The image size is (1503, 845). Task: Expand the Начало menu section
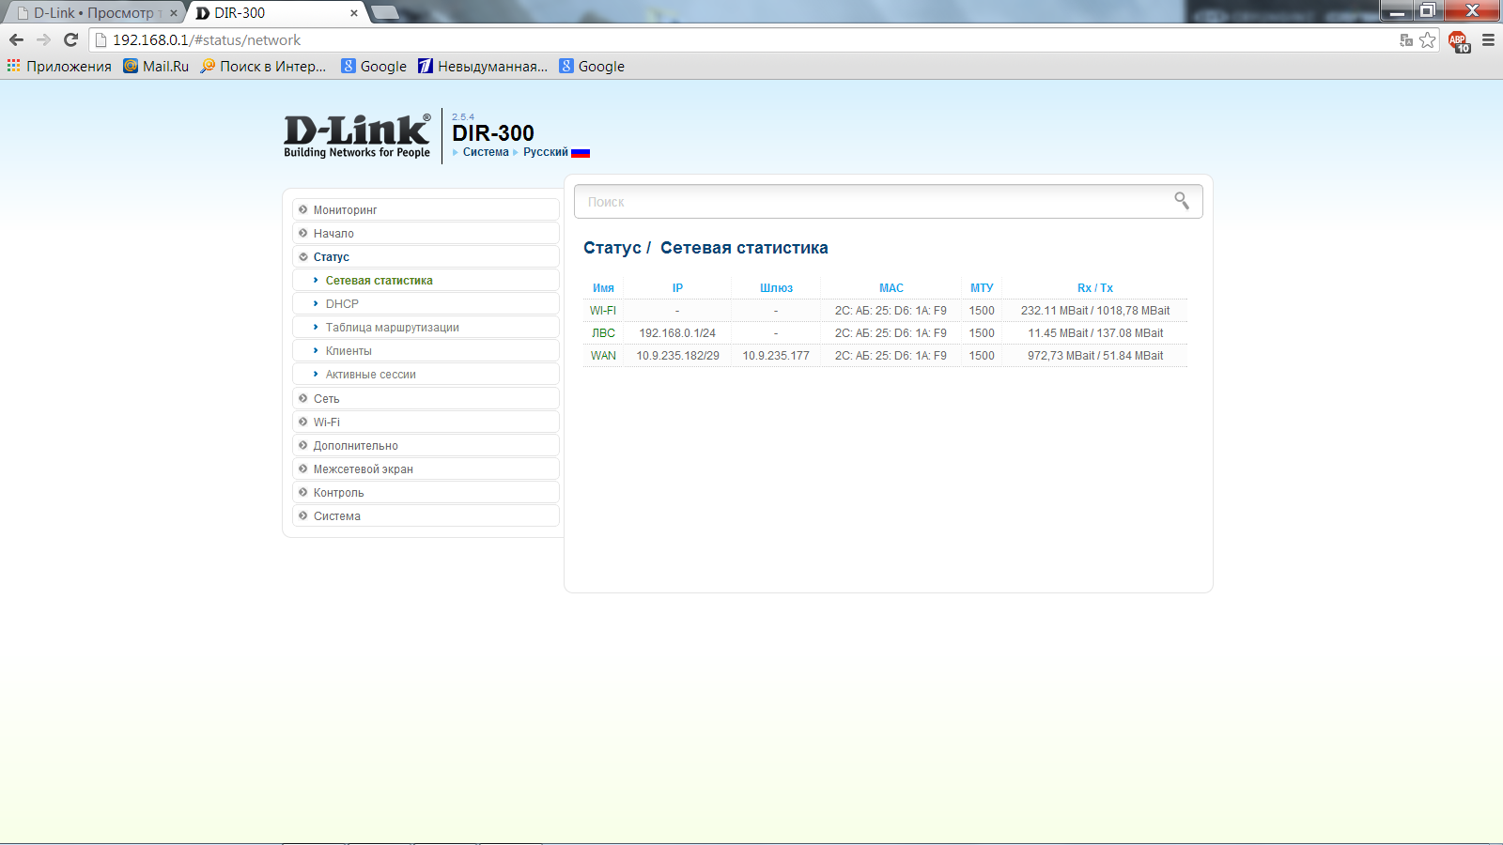(x=426, y=233)
